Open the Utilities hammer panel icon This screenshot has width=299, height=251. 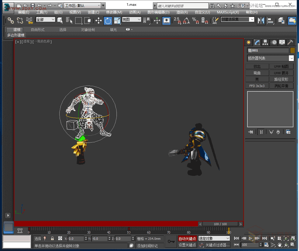(290, 42)
